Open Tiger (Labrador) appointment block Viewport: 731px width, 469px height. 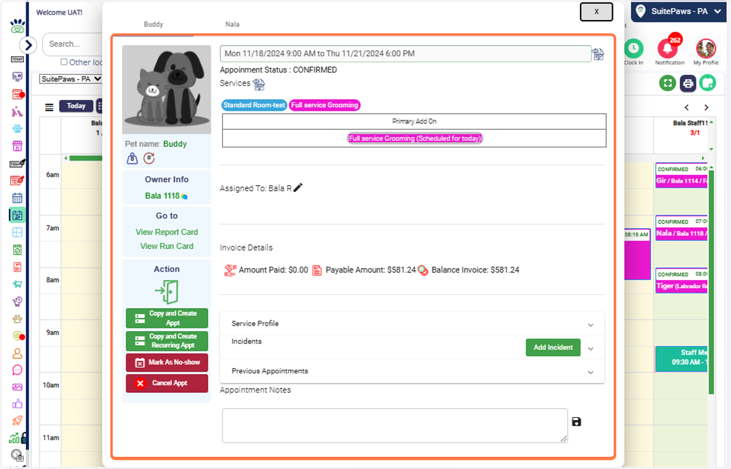pyautogui.click(x=682, y=281)
